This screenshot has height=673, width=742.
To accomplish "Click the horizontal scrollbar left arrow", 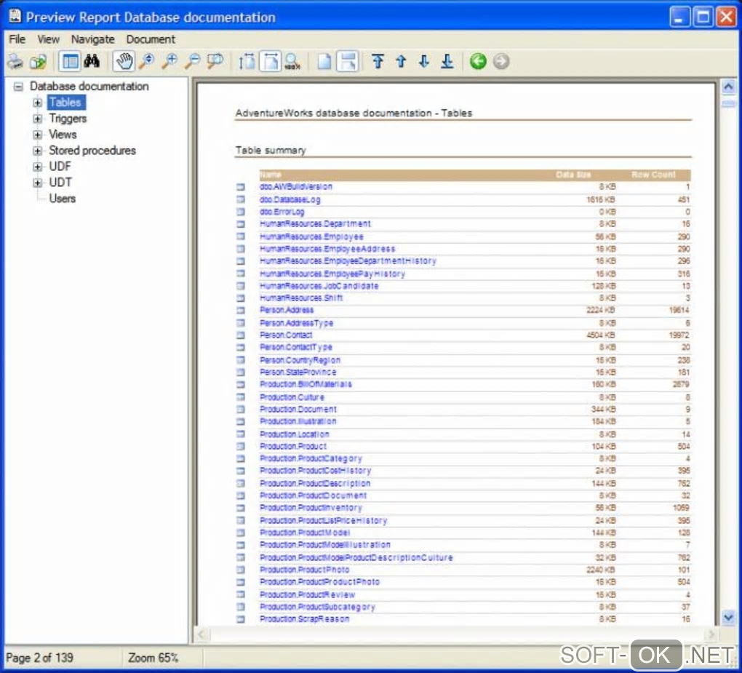I will click(x=202, y=634).
